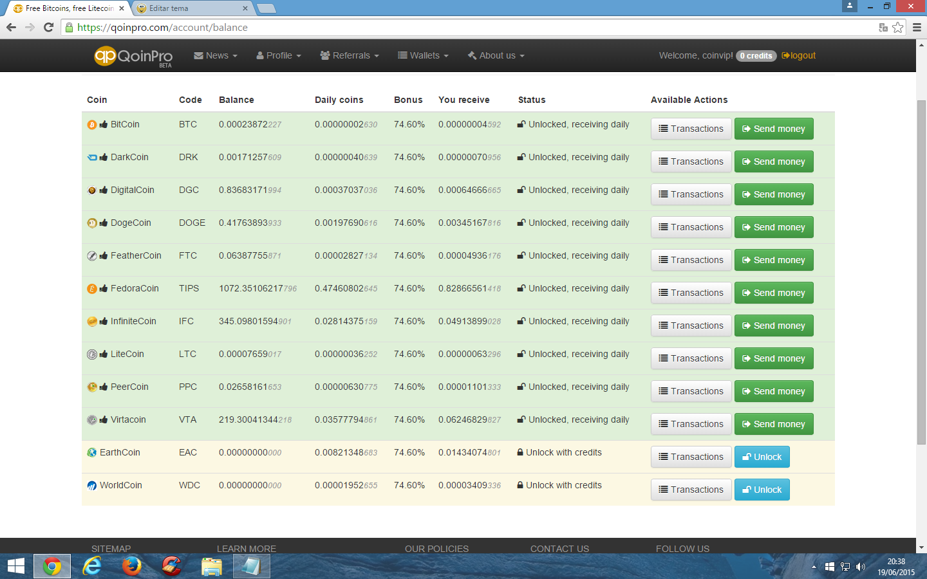
Task: Click the FedoraCoin balance 1072.35106217796
Action: click(x=257, y=289)
